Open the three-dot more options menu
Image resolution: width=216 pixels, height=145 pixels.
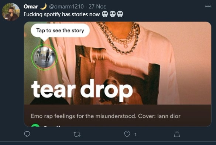click(x=208, y=7)
